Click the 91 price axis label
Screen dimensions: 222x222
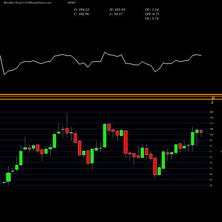coord(211,146)
